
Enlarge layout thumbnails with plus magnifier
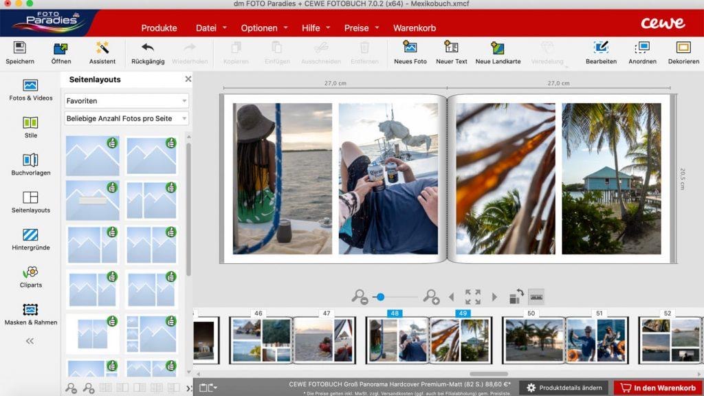89,388
